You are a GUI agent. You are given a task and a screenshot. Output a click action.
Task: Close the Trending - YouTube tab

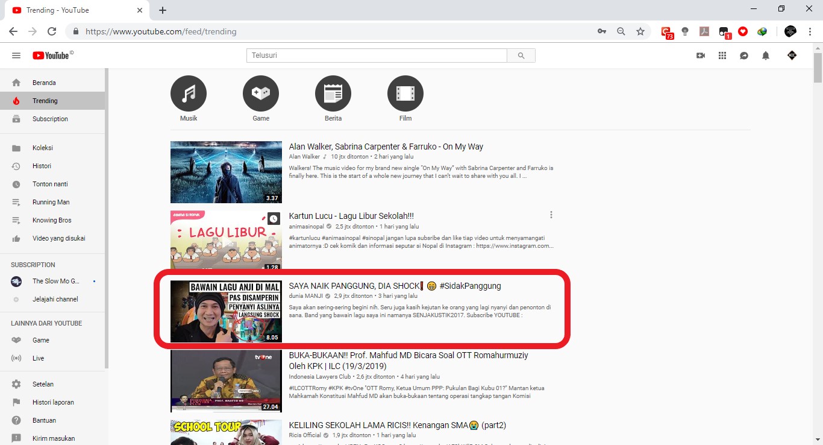tap(140, 10)
